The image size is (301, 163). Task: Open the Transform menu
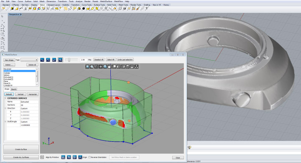(x=62, y=1)
